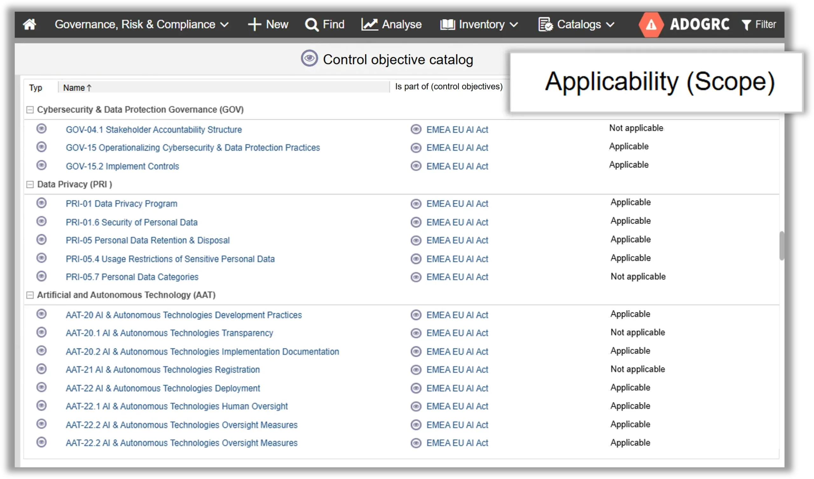Viewport: 814px width, 479px height.
Task: Click the ADOGRC warning logo icon
Action: tap(651, 24)
